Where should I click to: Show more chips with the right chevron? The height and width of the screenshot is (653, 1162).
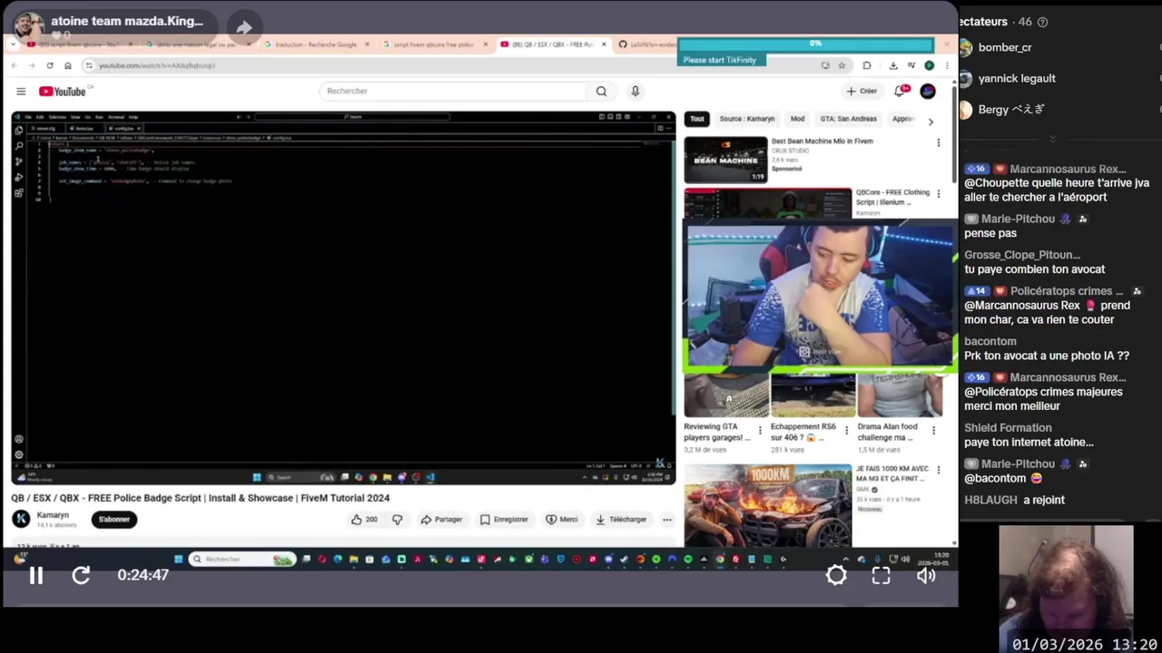tap(931, 122)
